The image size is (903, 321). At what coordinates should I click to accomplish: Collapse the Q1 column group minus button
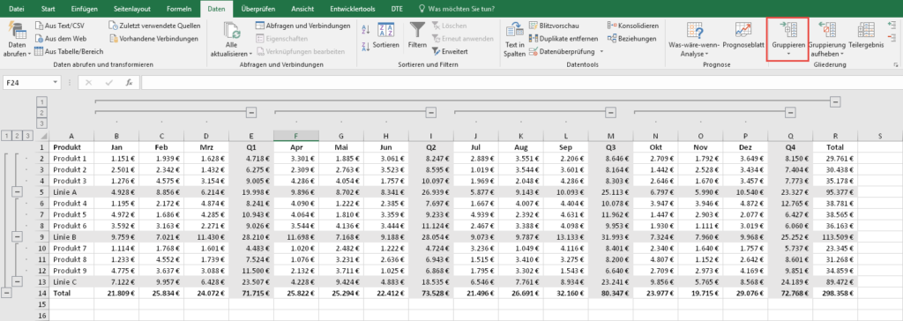(251, 112)
